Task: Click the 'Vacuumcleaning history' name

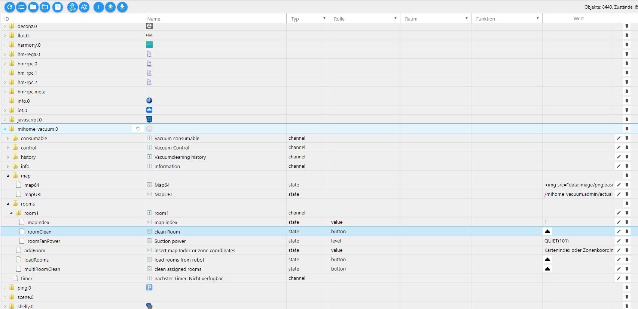Action: (180, 157)
